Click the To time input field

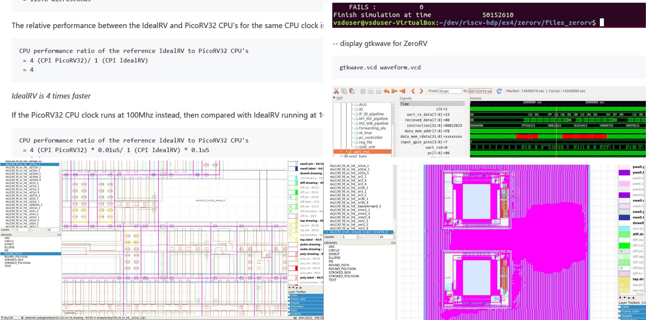click(x=480, y=91)
